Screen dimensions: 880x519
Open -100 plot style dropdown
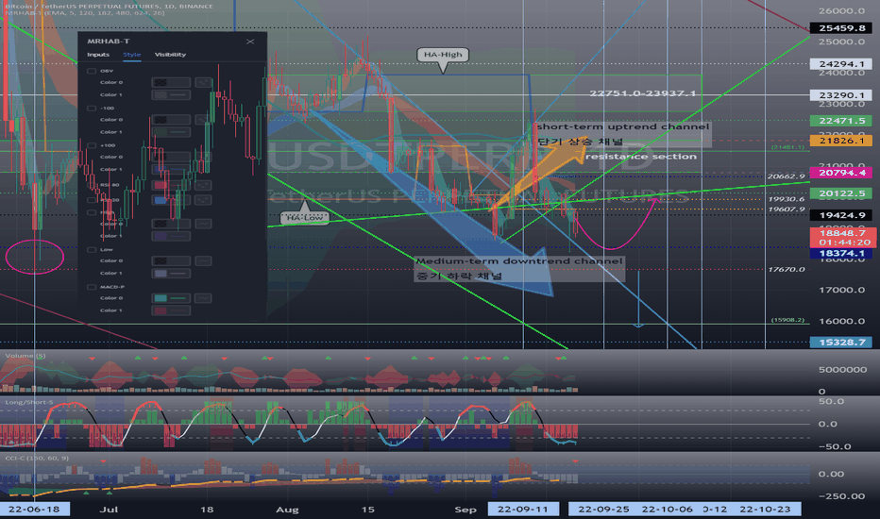tap(203, 120)
